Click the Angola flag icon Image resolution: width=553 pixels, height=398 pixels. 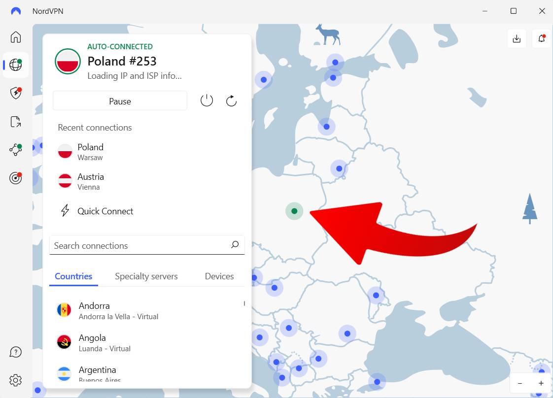pyautogui.click(x=64, y=342)
